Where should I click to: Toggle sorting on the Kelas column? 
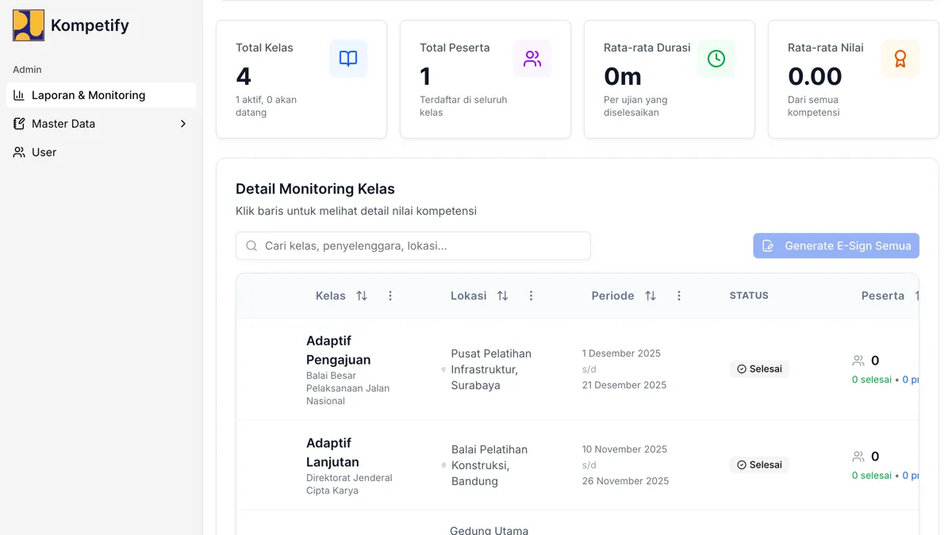pos(362,295)
